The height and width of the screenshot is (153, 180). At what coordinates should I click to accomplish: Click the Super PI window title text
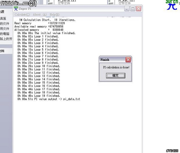[x=25, y=9]
